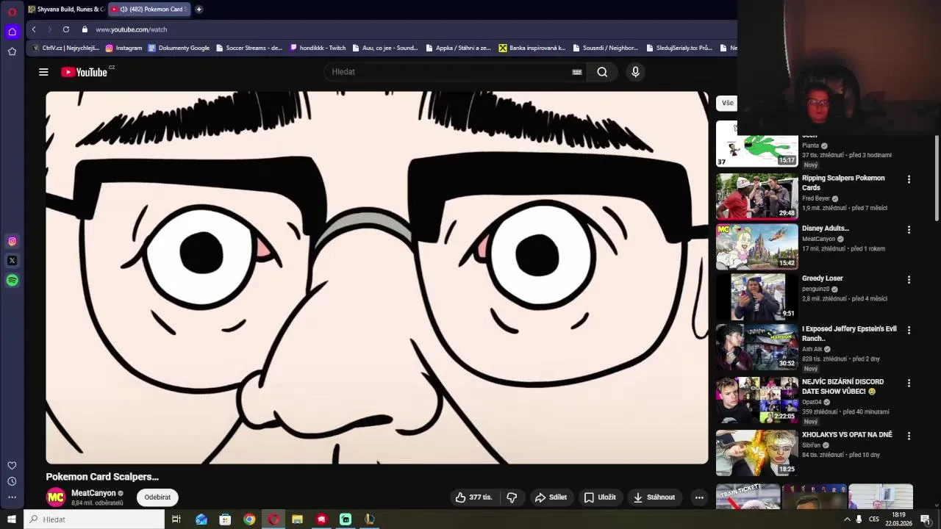Open the Banka inspirovaná bookmark
The image size is (941, 529).
pyautogui.click(x=532, y=48)
